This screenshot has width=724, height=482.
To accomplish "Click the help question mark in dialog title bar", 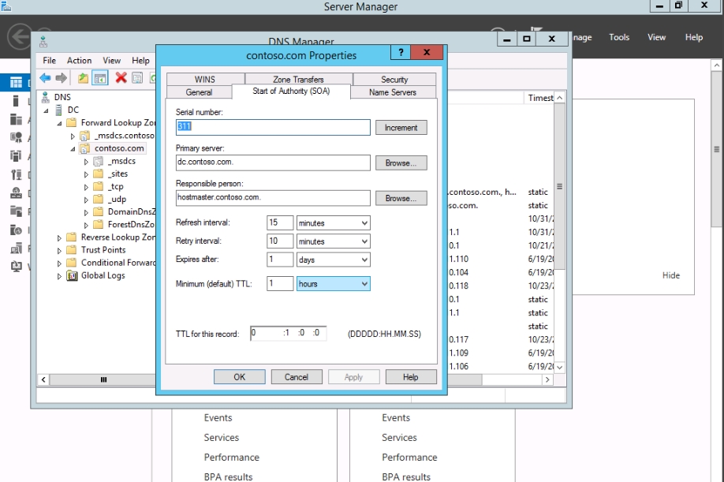I will point(401,53).
